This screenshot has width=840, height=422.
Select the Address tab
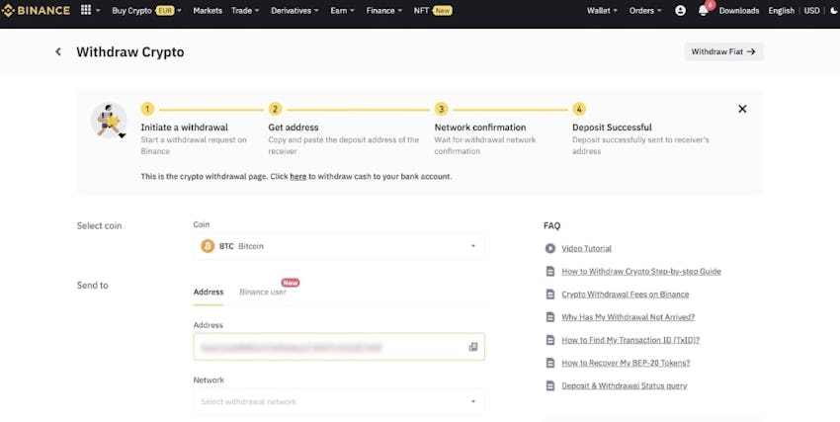(x=209, y=292)
